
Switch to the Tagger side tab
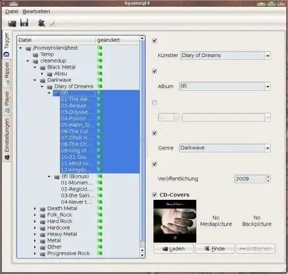(7, 45)
